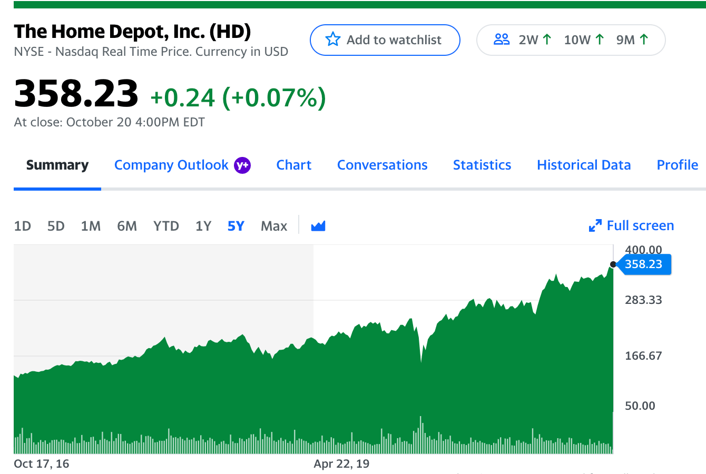Screen dimensions: 706x474
Task: Click the +0.24 (+0.07%) price change
Action: (x=238, y=97)
